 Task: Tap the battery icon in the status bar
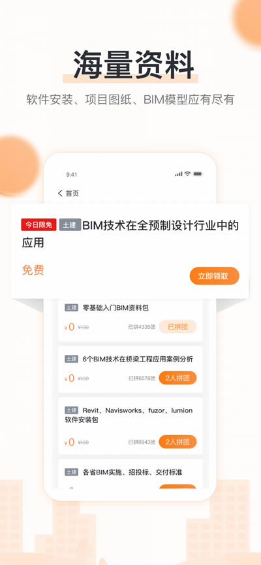[198, 174]
